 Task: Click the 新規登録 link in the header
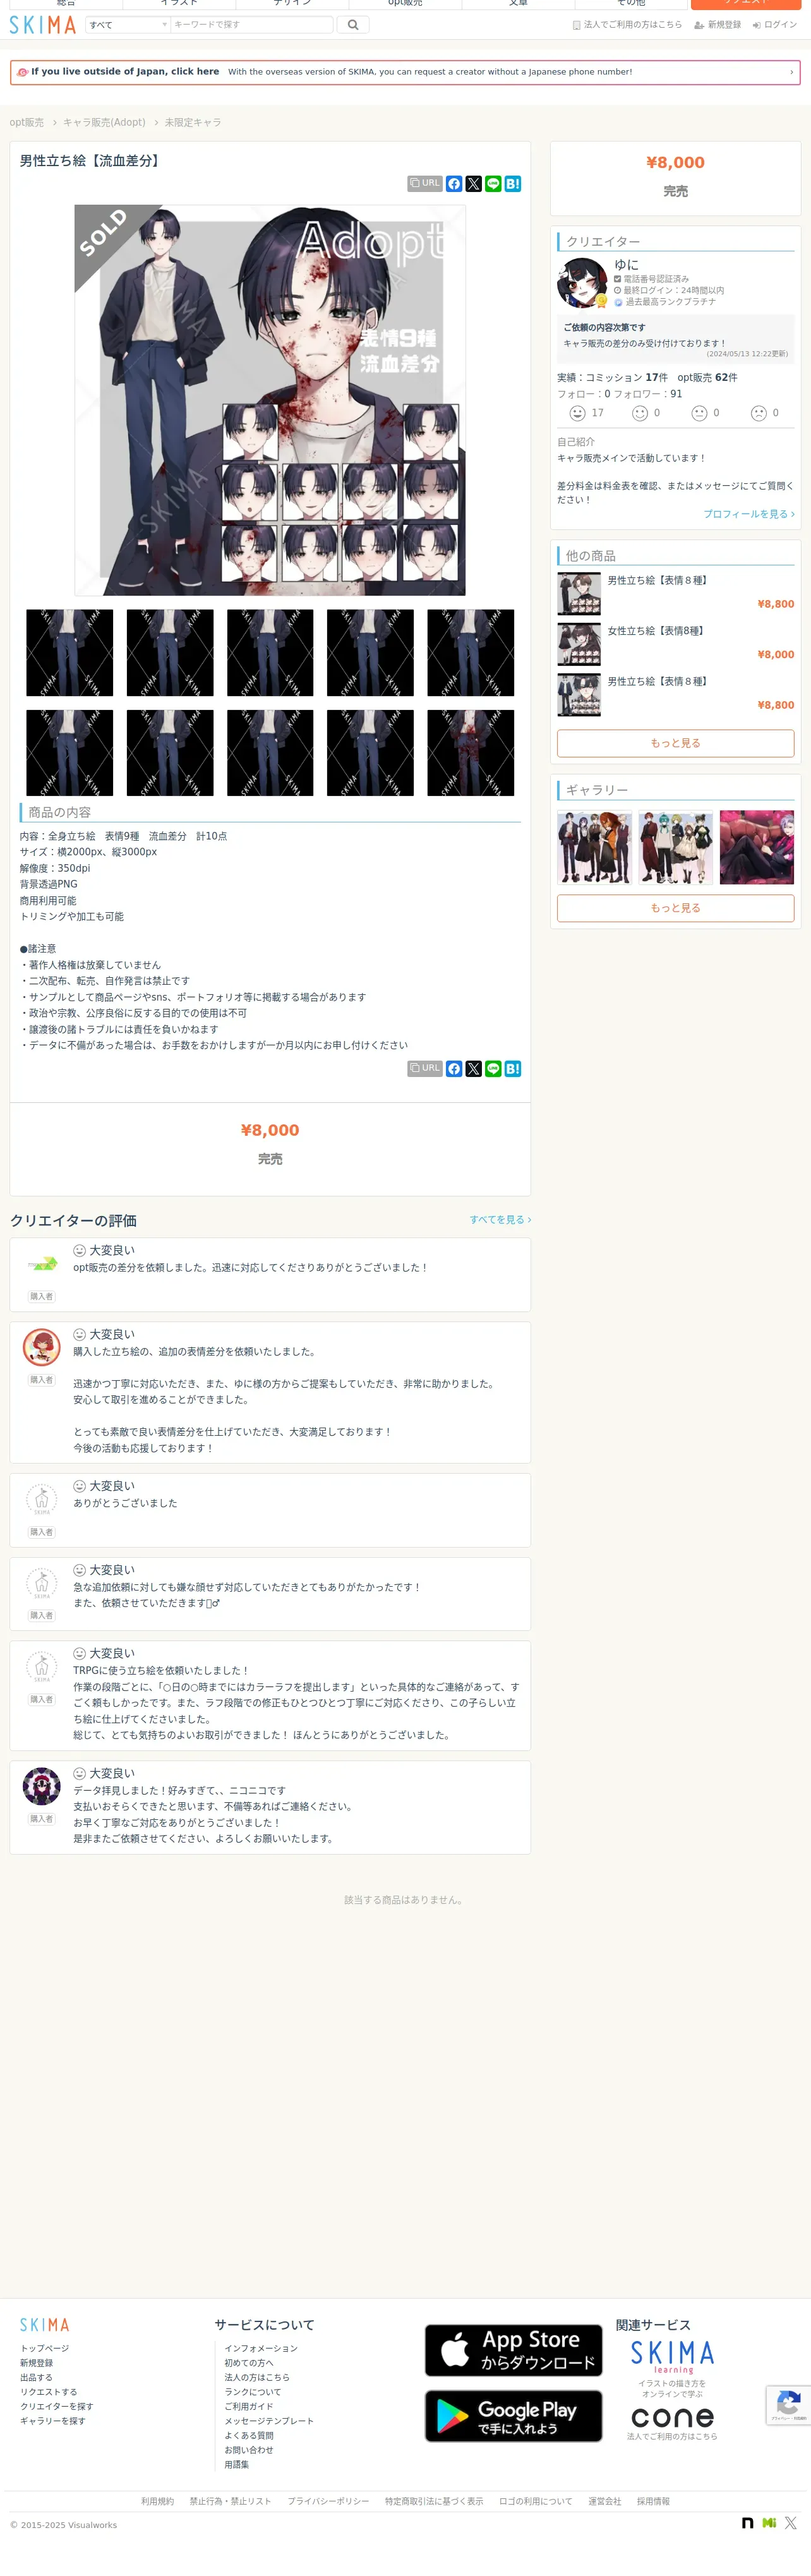pos(718,25)
